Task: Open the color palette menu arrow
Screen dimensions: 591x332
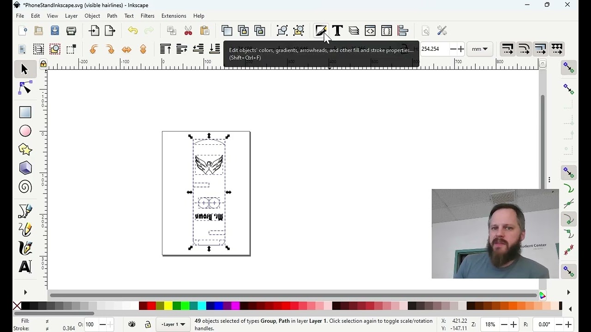Action: click(570, 309)
